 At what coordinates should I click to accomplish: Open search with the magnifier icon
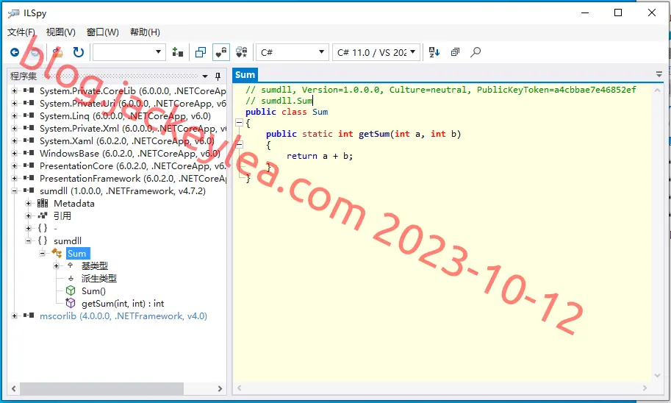click(476, 52)
